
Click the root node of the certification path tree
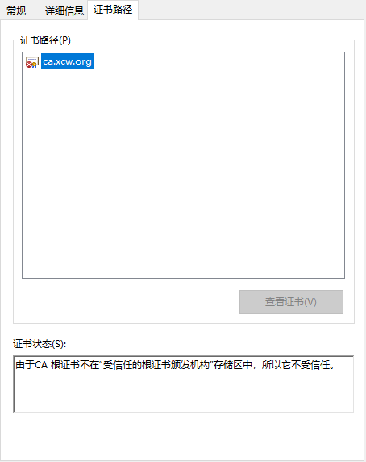click(68, 61)
